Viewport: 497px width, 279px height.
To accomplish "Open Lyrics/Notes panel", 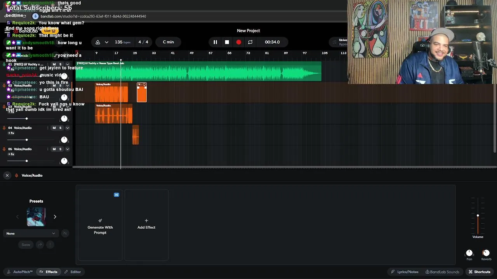I will point(405,272).
